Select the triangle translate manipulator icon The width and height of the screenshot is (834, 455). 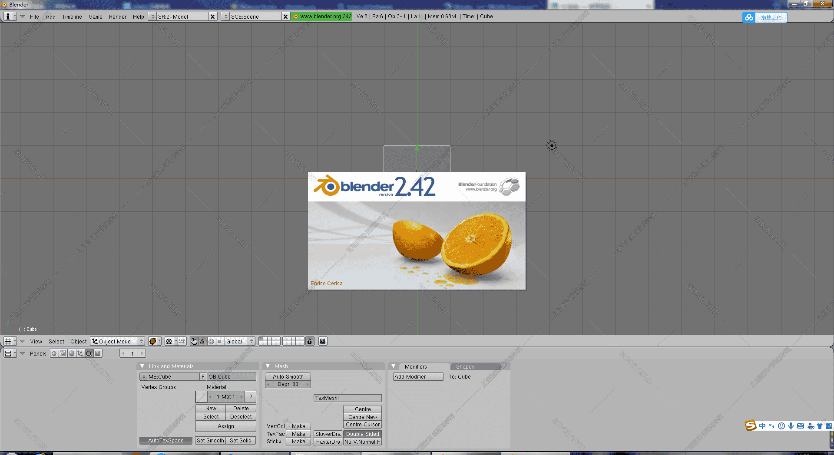pyautogui.click(x=202, y=341)
